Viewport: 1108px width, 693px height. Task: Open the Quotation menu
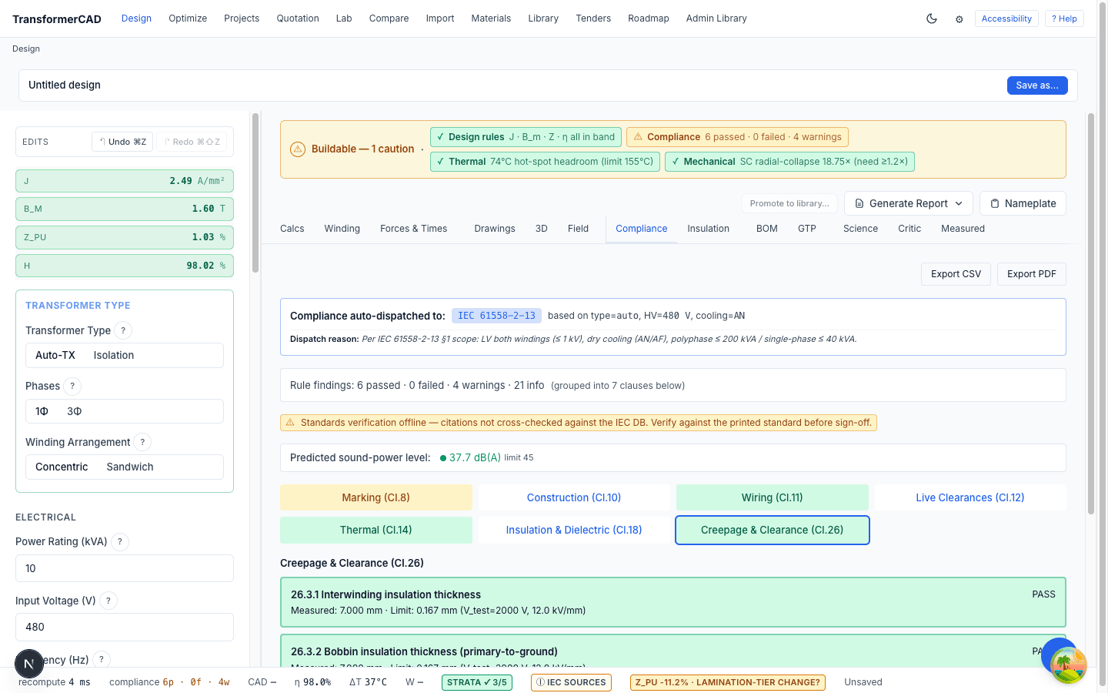coord(298,18)
